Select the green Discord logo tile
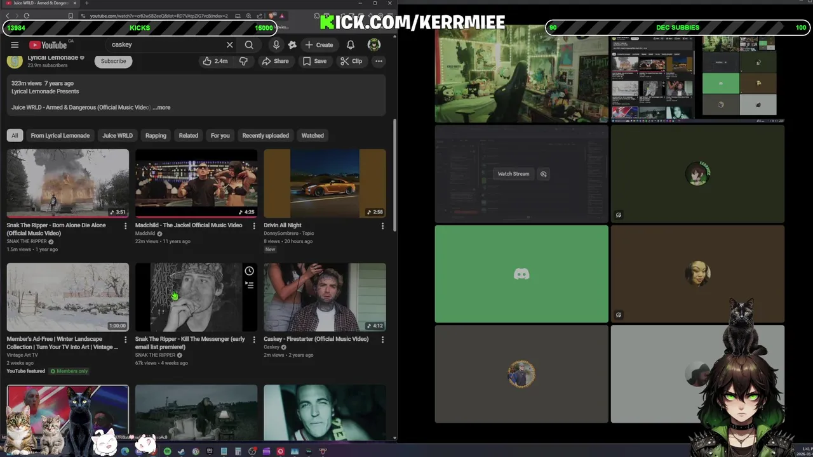The width and height of the screenshot is (813, 457). pos(521,274)
